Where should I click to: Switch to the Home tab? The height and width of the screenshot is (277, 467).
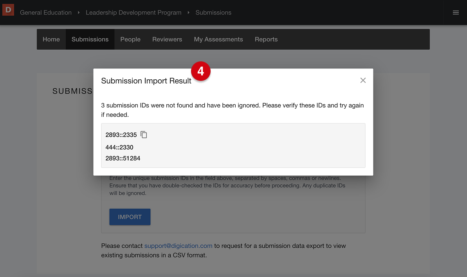[x=51, y=39]
